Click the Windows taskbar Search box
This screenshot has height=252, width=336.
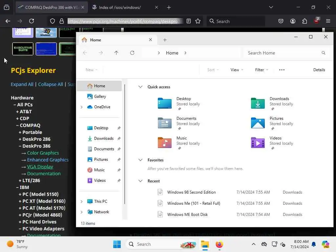click(161, 244)
